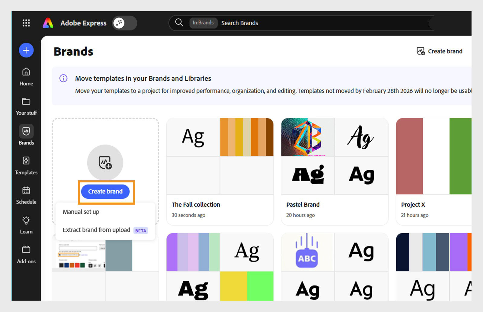Open Your stuff from the sidebar

click(x=26, y=106)
